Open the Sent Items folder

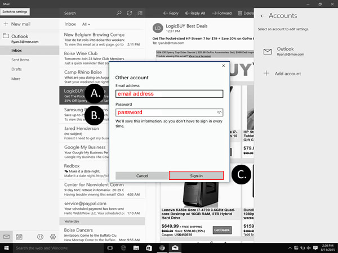pos(20,60)
